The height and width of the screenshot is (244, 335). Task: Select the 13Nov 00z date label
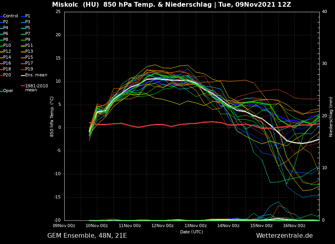point(195,226)
